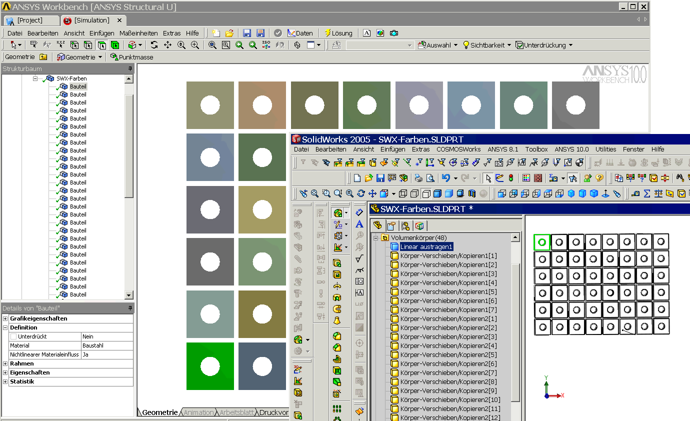
Task: Select 'Linear austragen1' in the feature tree
Action: pos(426,247)
